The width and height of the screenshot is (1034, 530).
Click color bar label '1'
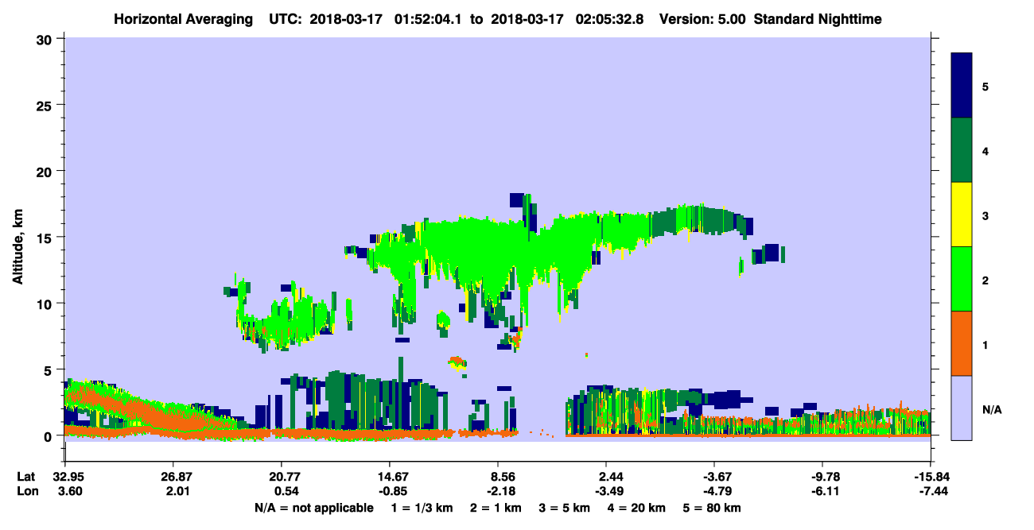click(985, 344)
